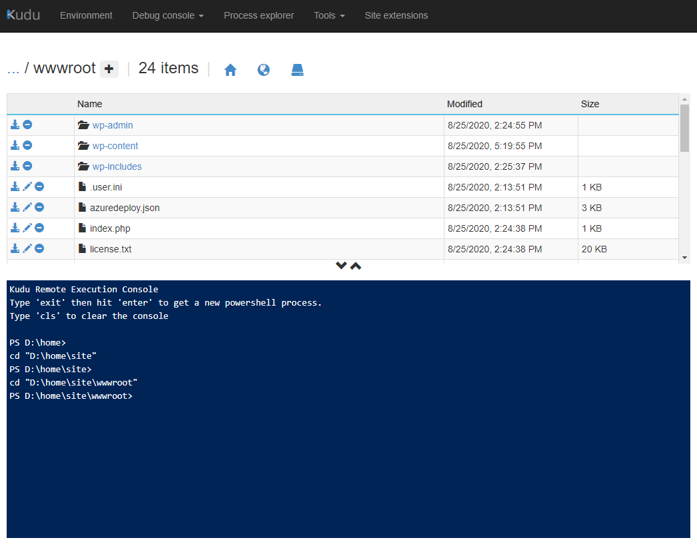Click the Kudu logo
This screenshot has height=544, width=697.
coord(23,15)
